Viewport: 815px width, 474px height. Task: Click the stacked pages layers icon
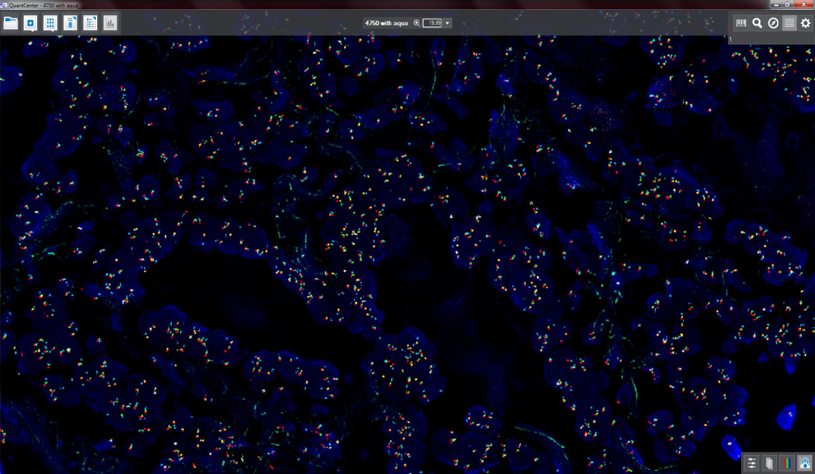(x=769, y=463)
